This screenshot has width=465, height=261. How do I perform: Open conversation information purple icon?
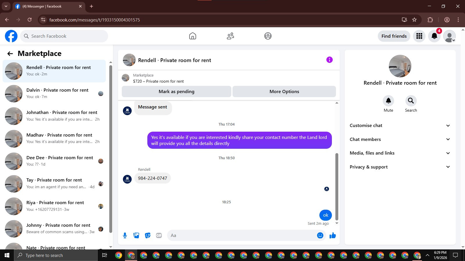pos(329,60)
